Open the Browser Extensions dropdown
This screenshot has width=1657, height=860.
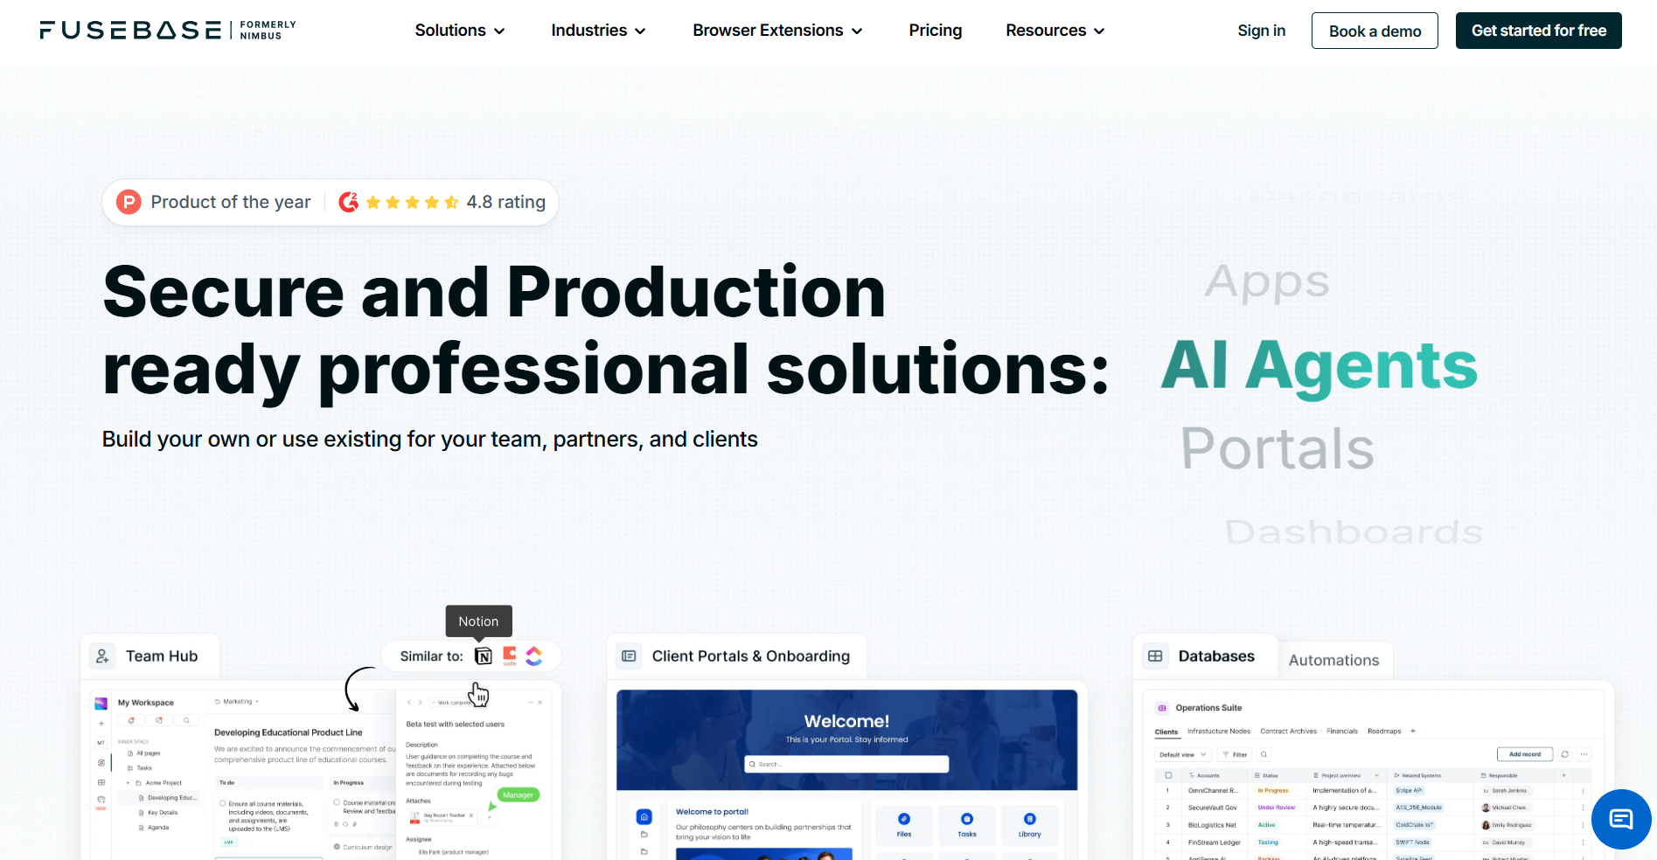click(778, 31)
